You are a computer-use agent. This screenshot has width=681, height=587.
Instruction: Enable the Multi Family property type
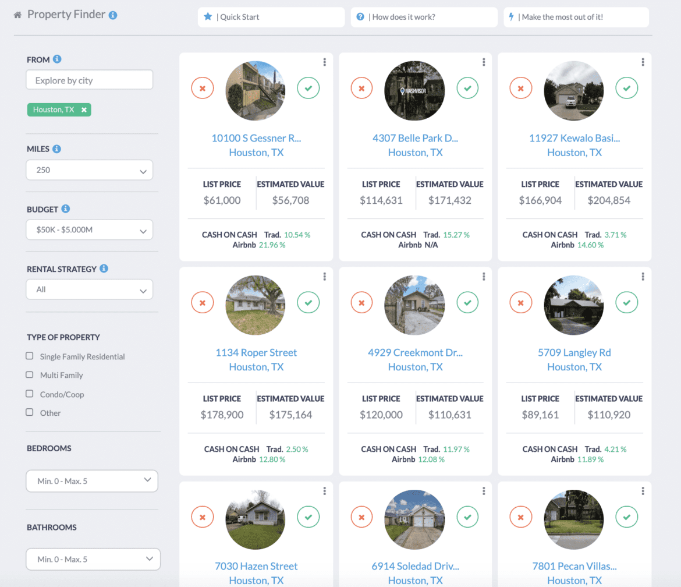[30, 375]
